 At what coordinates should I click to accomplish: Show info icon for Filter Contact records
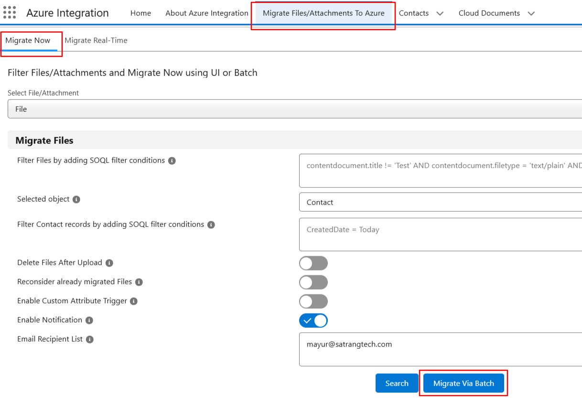tap(211, 225)
